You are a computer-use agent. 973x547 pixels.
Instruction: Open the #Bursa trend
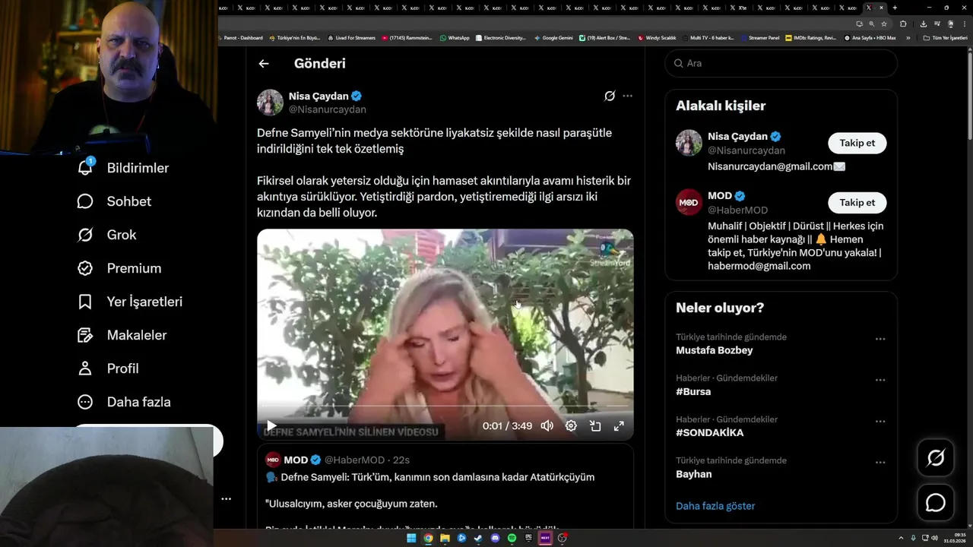[x=693, y=392]
